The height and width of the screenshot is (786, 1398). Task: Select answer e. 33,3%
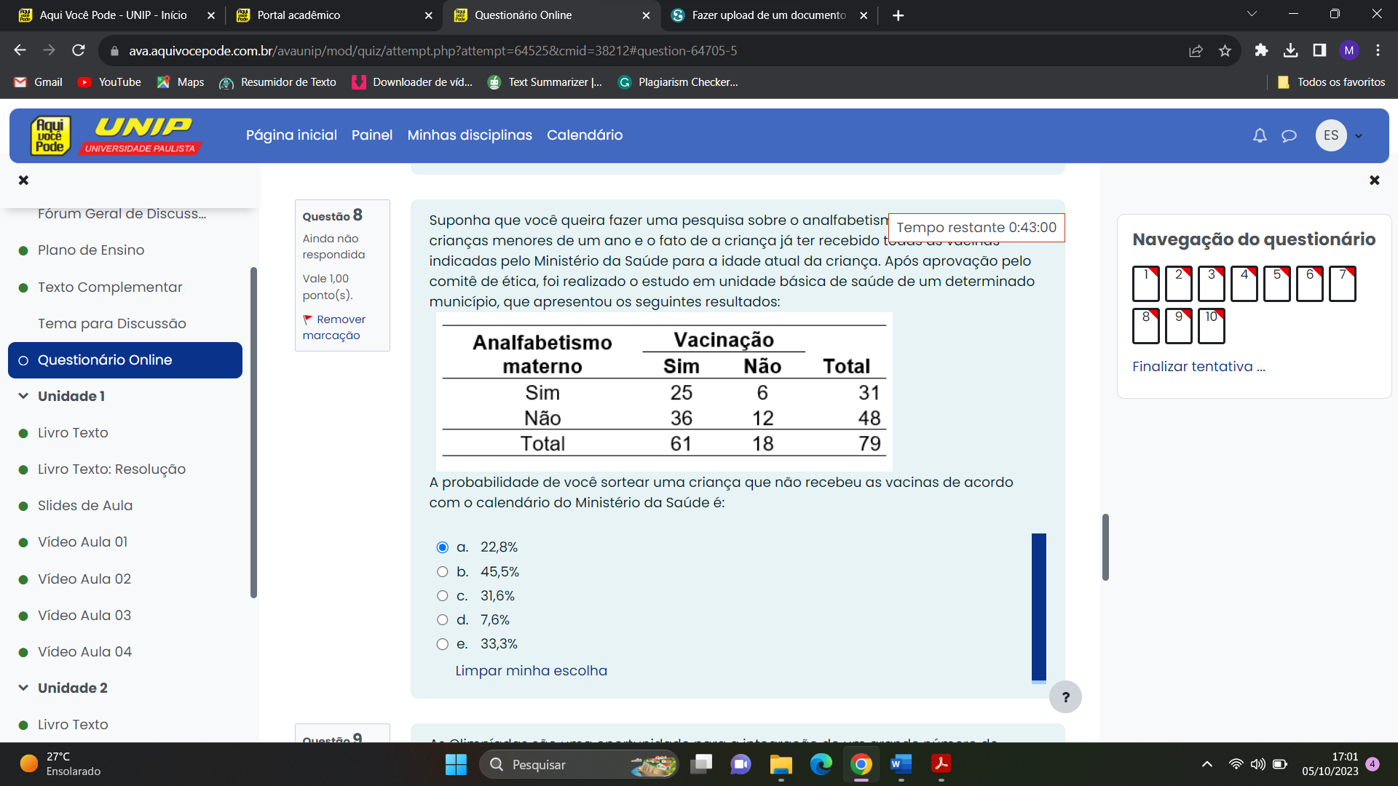tap(442, 644)
